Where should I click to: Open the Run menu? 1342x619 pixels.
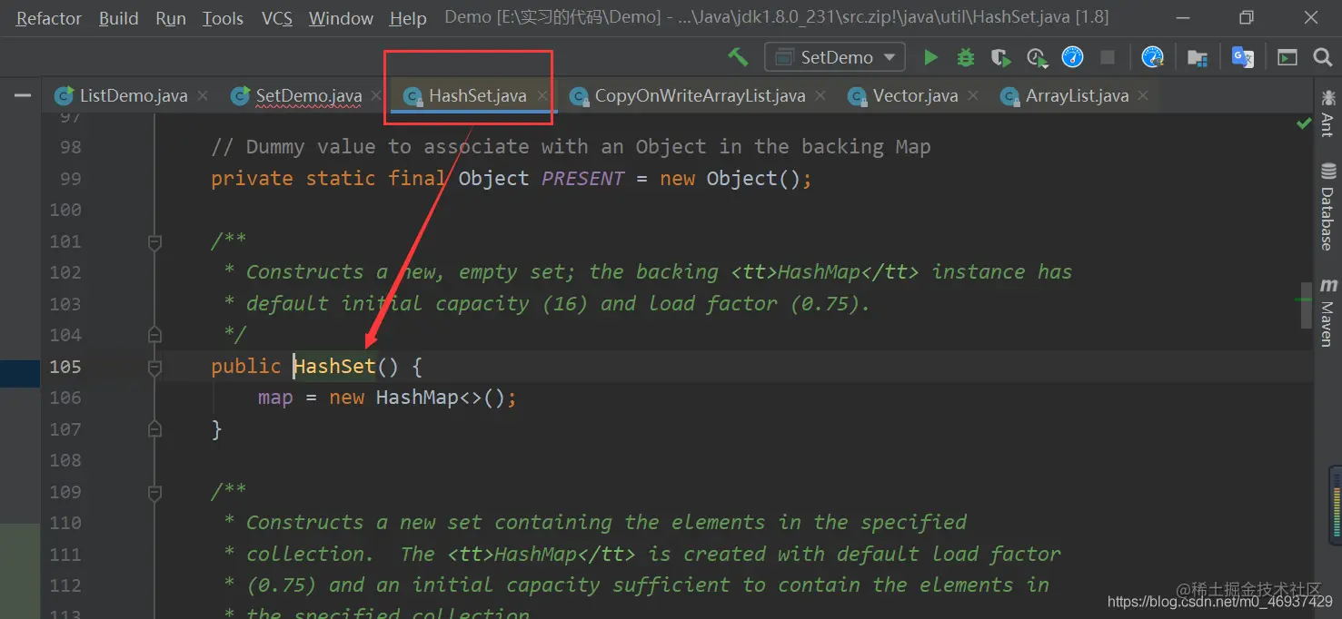point(170,18)
